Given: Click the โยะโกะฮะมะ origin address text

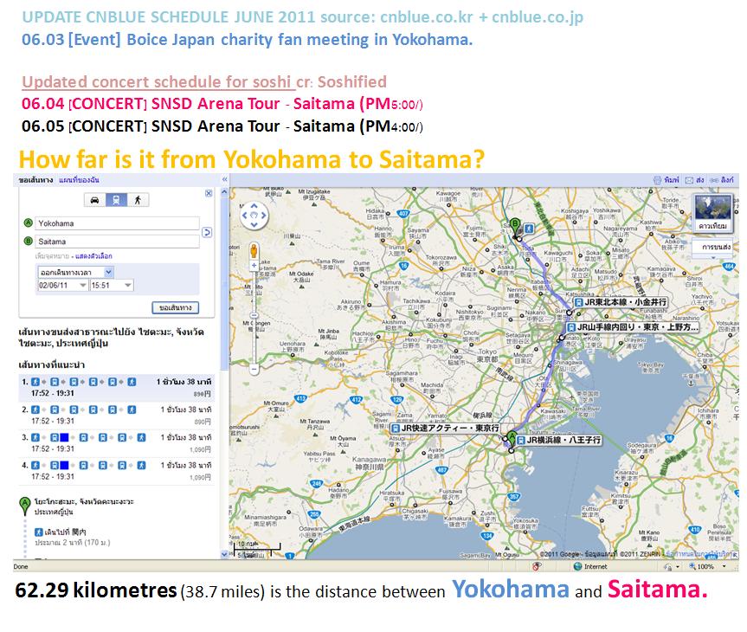Looking at the screenshot, I should click(84, 506).
